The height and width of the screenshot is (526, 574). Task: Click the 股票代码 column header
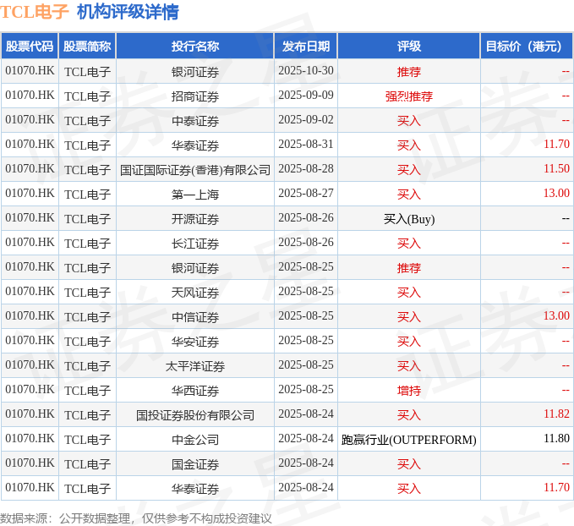pos(30,47)
